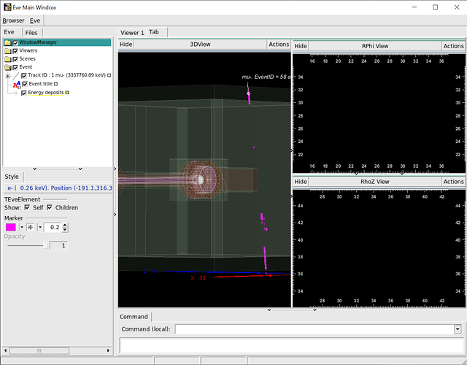Open the marker color dropdown arrow
Screen dimensions: 467x365
point(22,227)
